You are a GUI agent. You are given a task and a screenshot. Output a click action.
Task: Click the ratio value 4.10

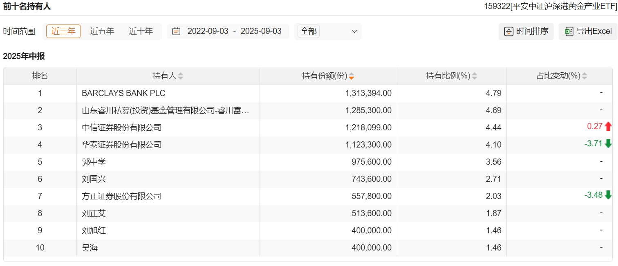[494, 145]
